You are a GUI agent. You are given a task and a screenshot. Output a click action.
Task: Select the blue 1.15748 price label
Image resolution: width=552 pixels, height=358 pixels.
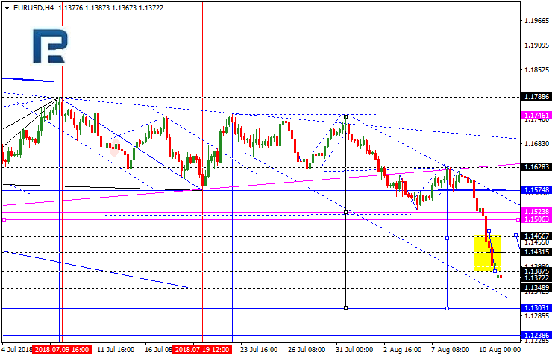point(536,190)
